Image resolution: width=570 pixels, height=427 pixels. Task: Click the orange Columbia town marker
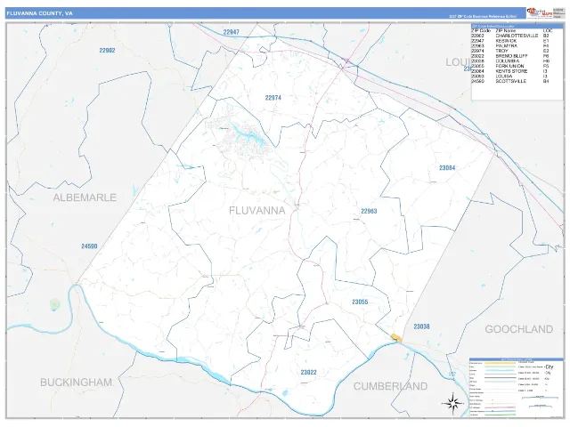click(x=396, y=338)
